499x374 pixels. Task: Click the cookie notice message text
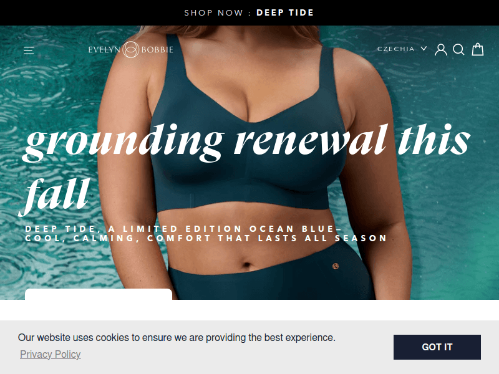pyautogui.click(x=177, y=337)
